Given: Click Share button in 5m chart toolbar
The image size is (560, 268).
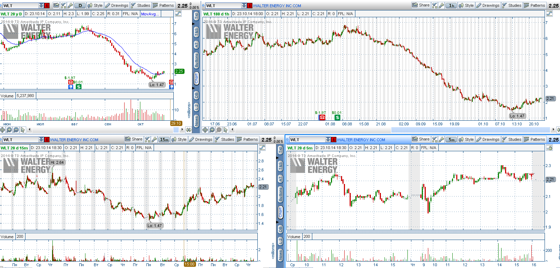Looking at the screenshot, I should pyautogui.click(x=421, y=139).
